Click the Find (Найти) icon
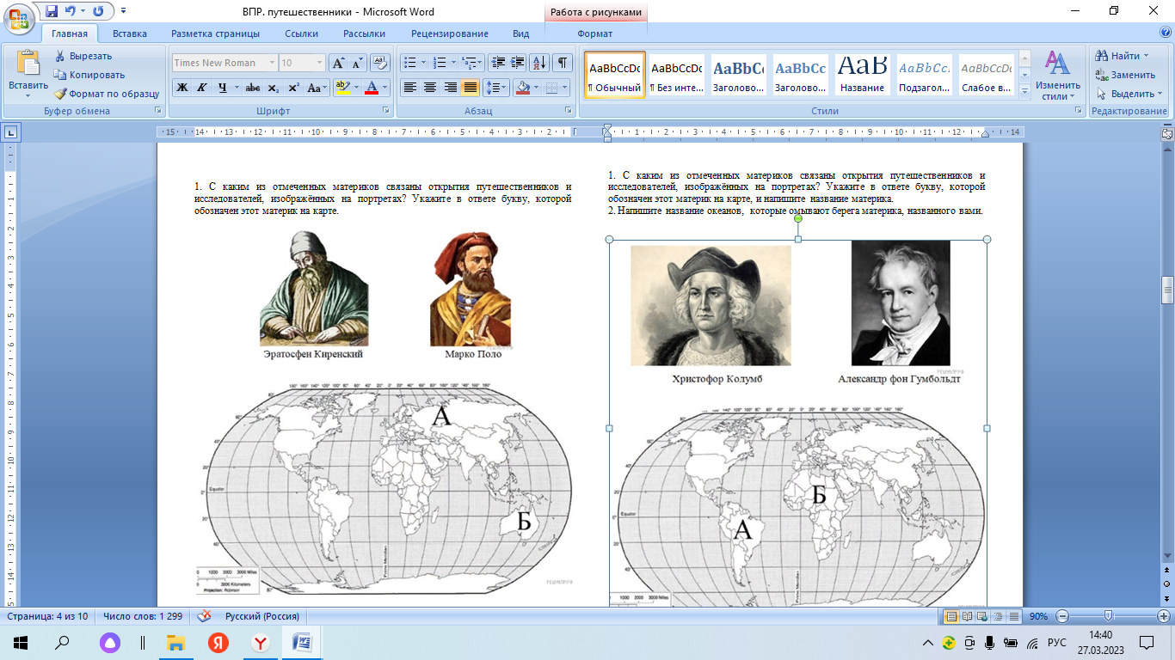1175x660 pixels. point(1102,56)
